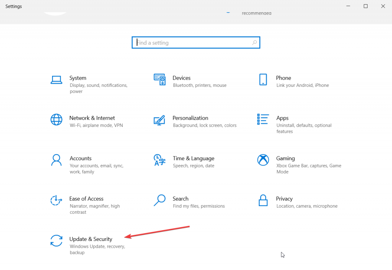Select the Phone icon

pos(263,80)
